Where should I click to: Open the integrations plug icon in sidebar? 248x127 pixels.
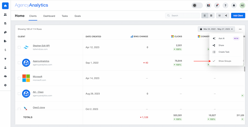[5, 59]
